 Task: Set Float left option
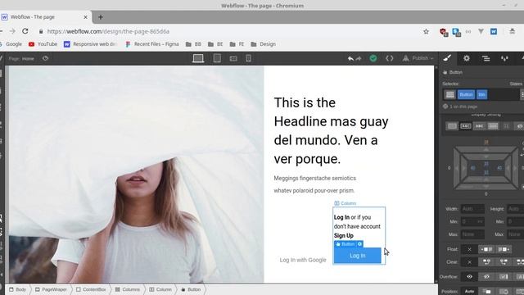click(486, 249)
